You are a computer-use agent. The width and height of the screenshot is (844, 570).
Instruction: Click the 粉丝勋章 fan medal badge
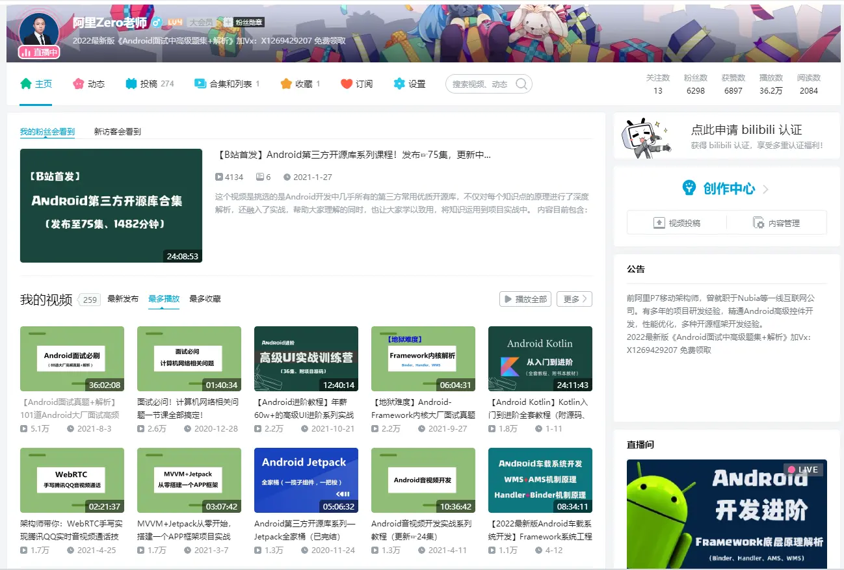click(244, 22)
